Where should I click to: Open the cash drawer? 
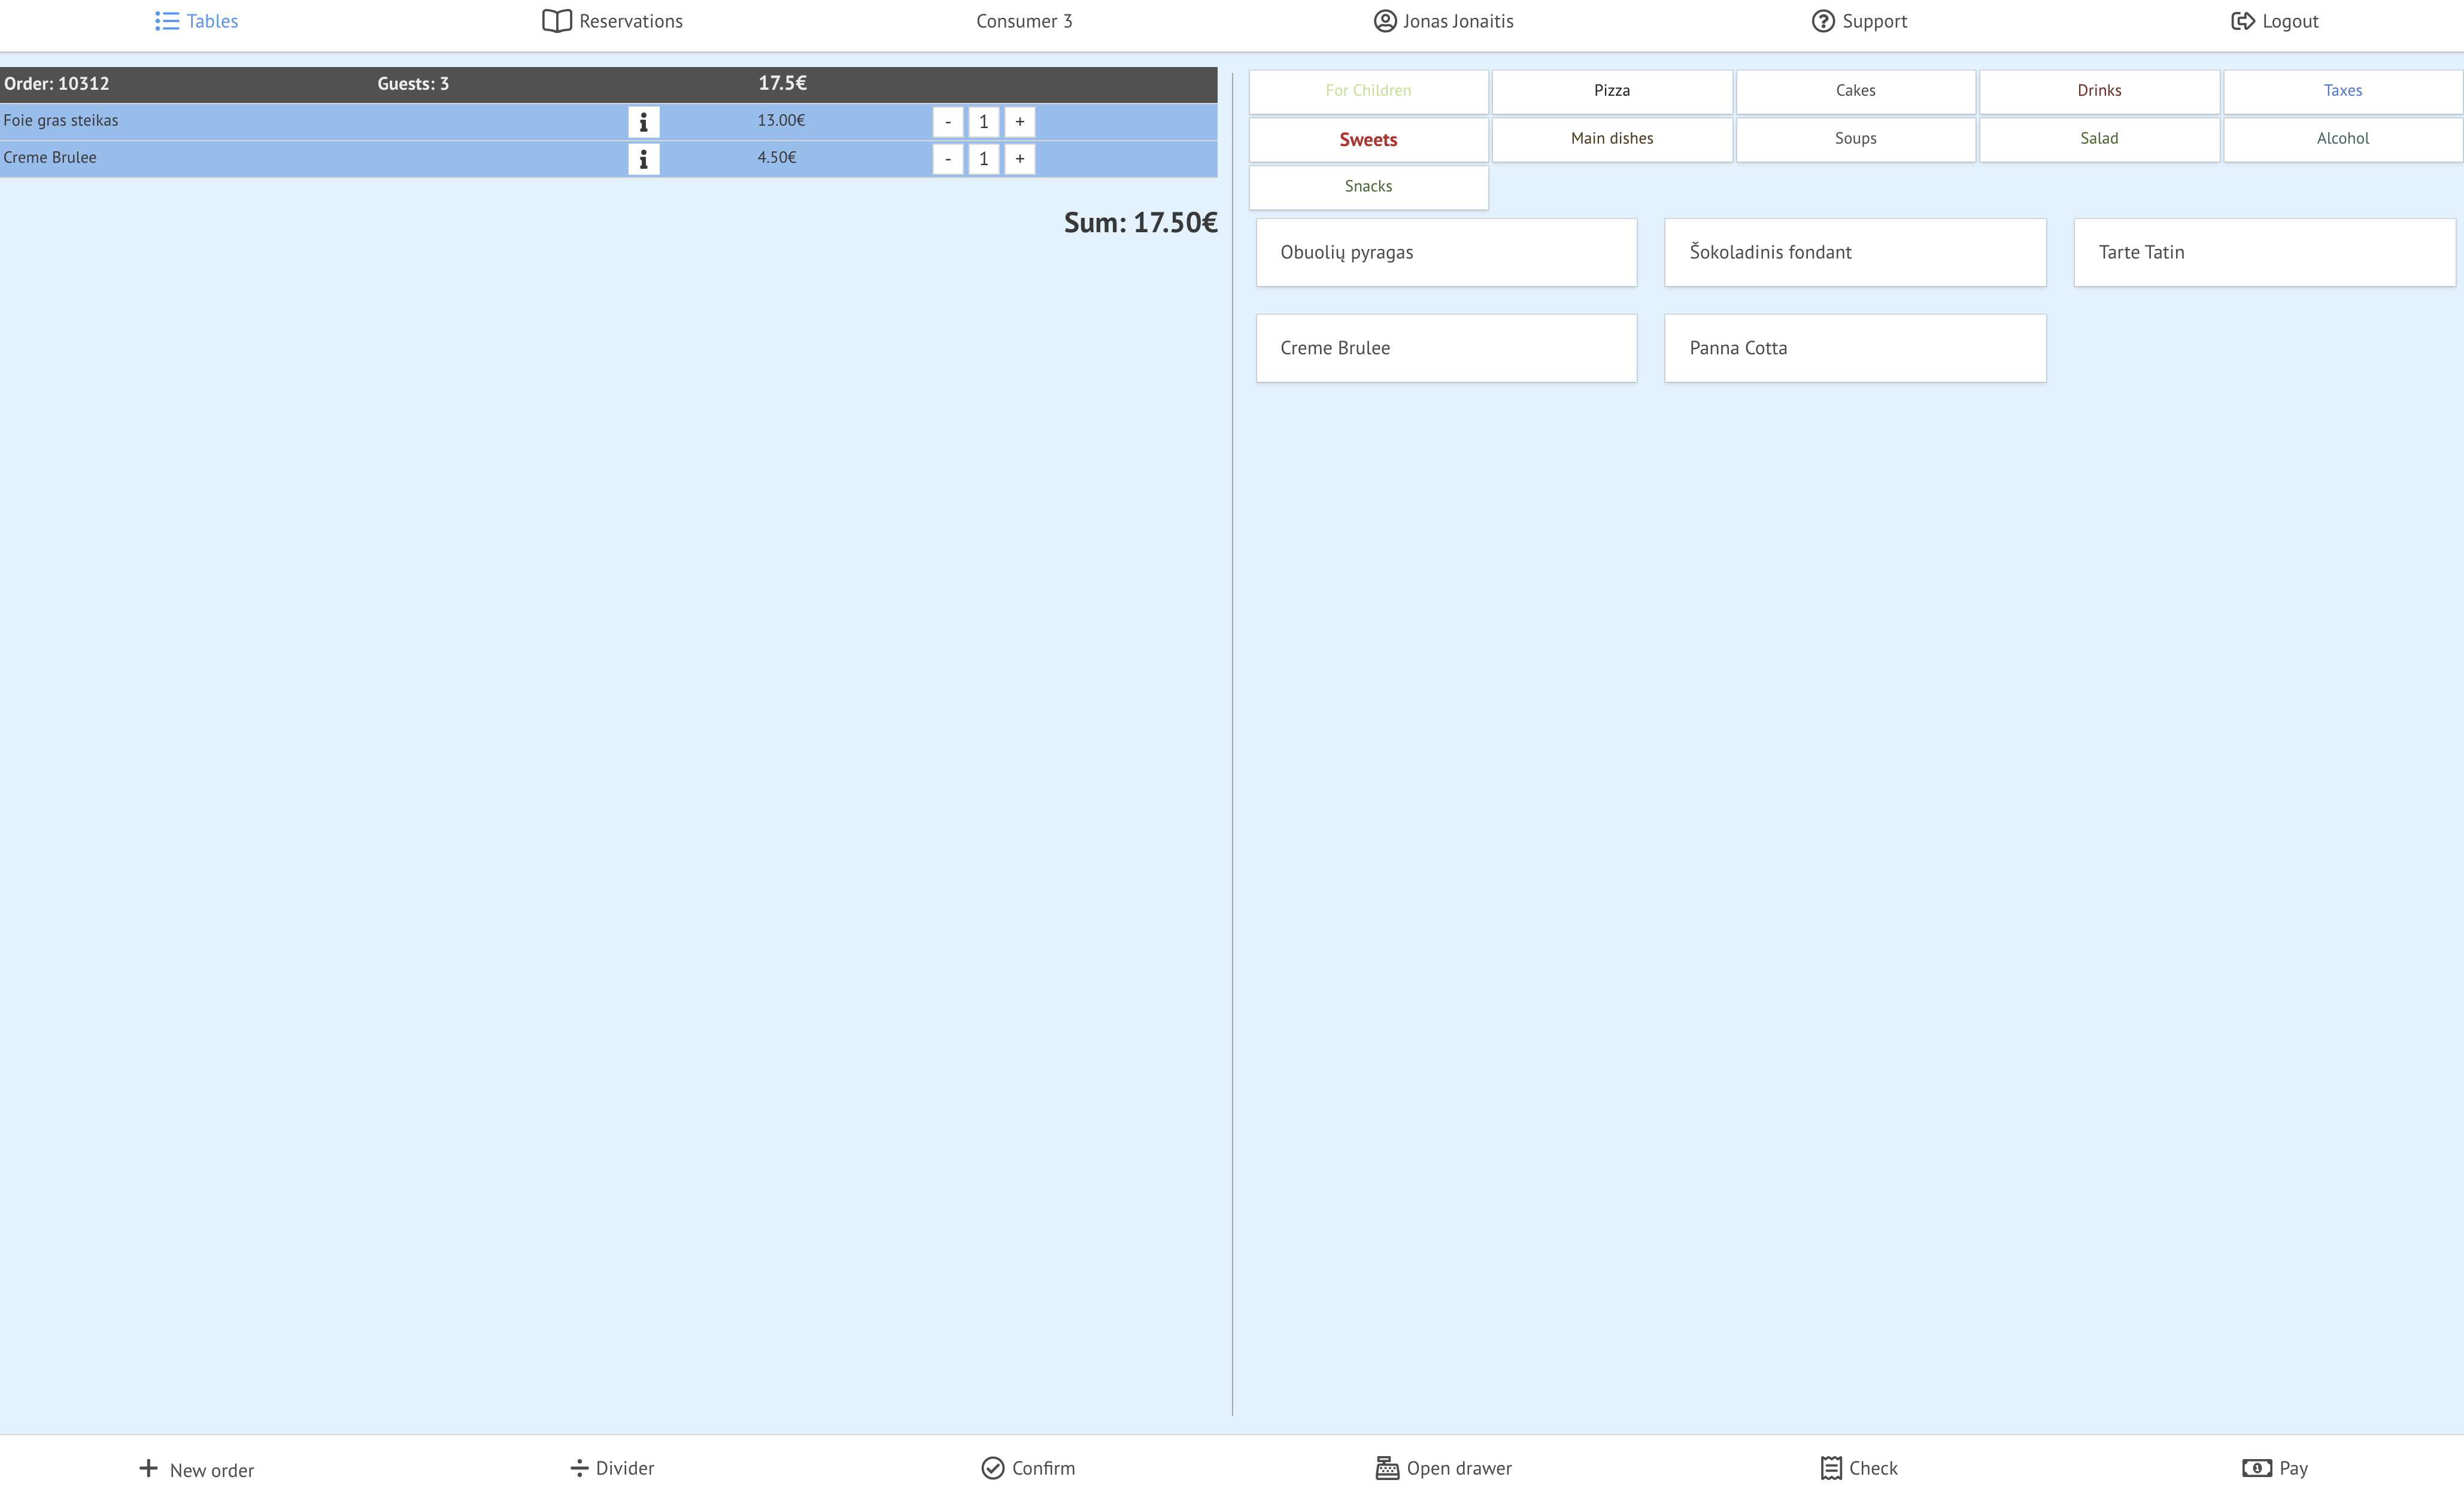pos(1443,1467)
